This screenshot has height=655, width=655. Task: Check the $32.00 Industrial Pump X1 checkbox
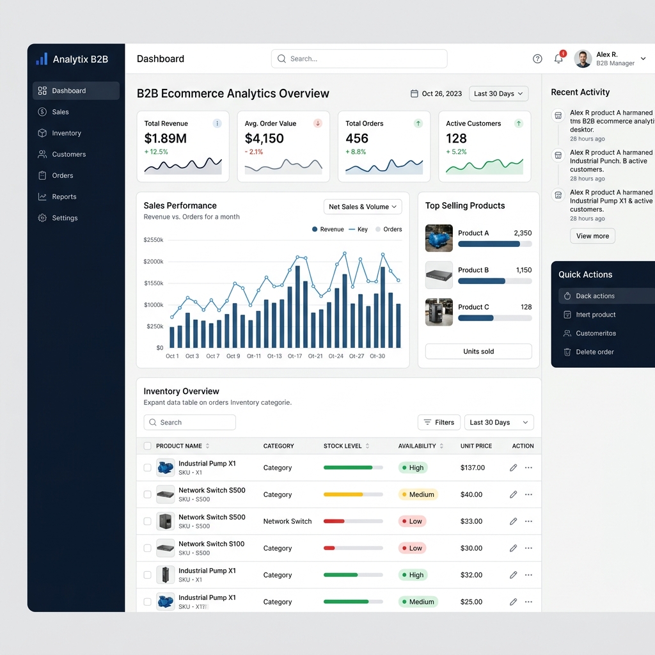pyautogui.click(x=148, y=575)
